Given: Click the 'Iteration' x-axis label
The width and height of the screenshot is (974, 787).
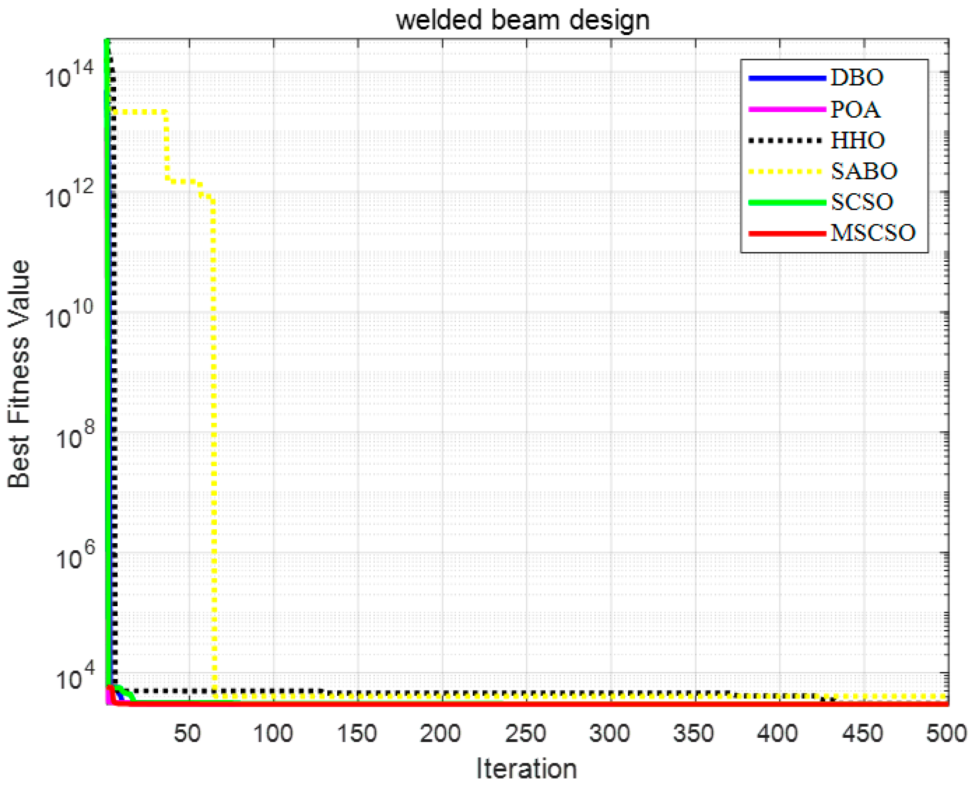Looking at the screenshot, I should click(526, 769).
